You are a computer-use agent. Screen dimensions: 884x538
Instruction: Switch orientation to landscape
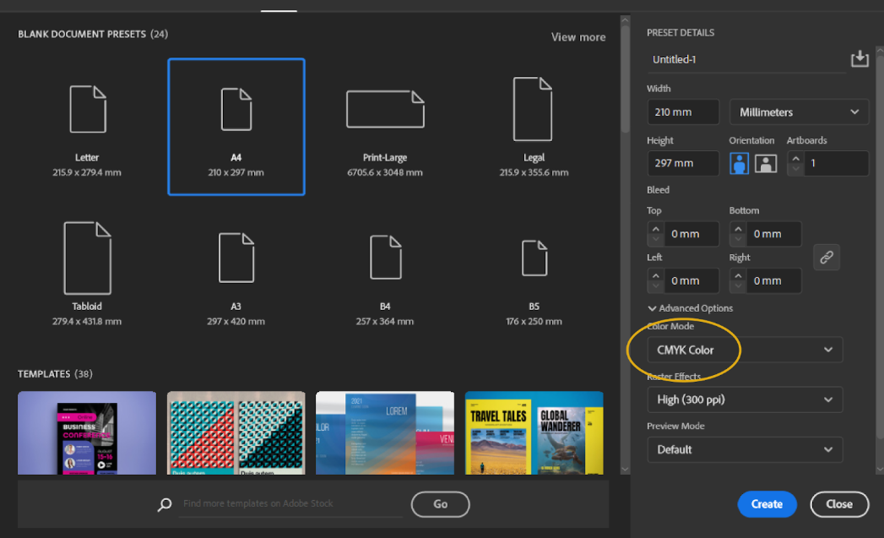766,164
